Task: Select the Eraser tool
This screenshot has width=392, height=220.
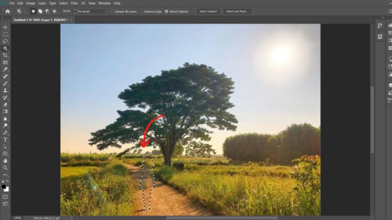Action: click(5, 105)
